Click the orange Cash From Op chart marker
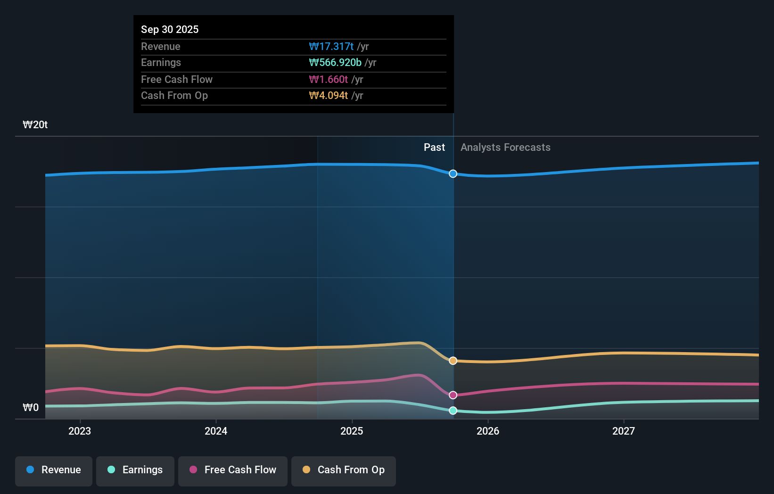774x494 pixels. (453, 361)
